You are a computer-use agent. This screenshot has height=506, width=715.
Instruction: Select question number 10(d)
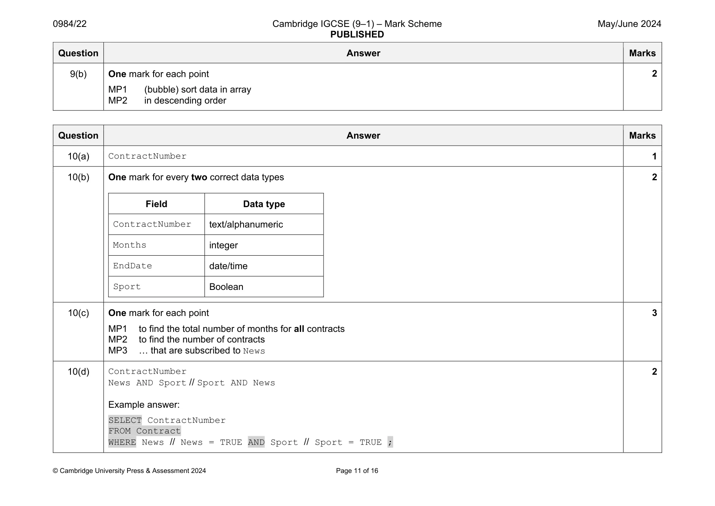pyautogui.click(x=78, y=372)
